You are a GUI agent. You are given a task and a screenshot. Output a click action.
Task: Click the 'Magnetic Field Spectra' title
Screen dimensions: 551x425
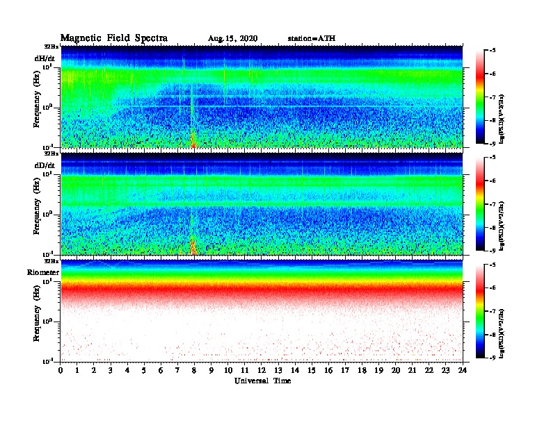pos(114,38)
